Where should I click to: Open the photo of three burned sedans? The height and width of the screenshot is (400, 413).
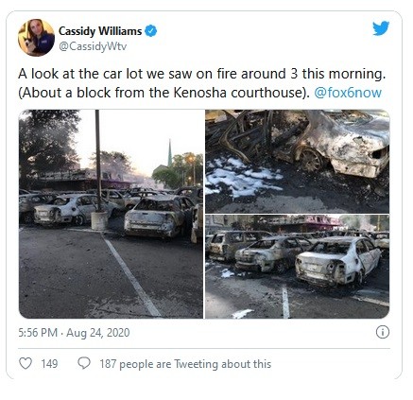298,267
